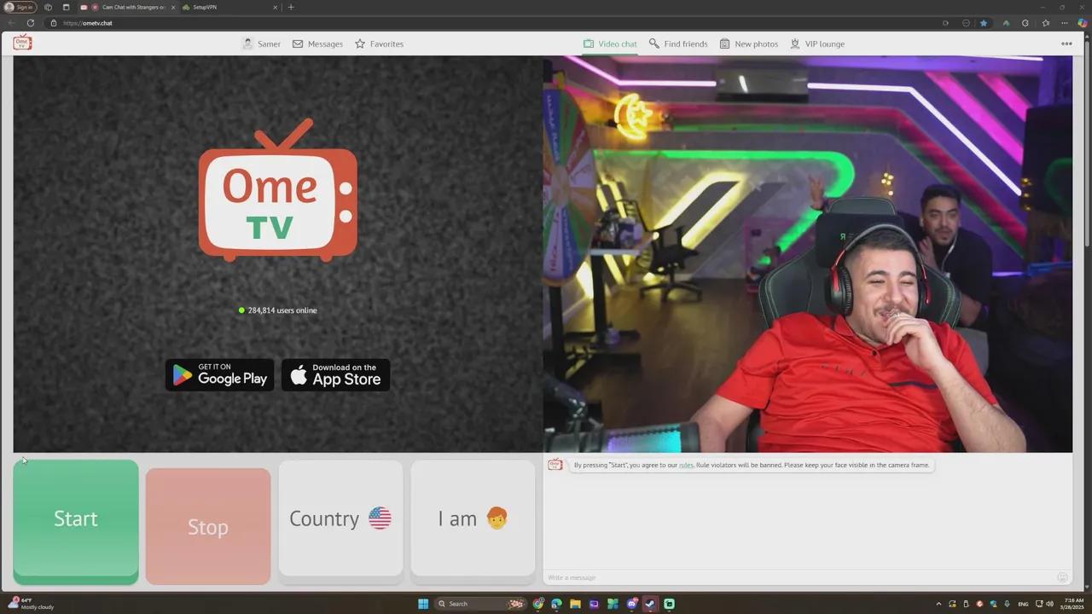Open Microsoft Edge from the taskbar
Screen dimensions: 1092x614
coord(556,604)
